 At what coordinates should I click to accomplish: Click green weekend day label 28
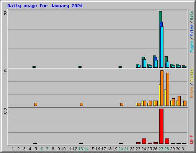tap(167, 149)
